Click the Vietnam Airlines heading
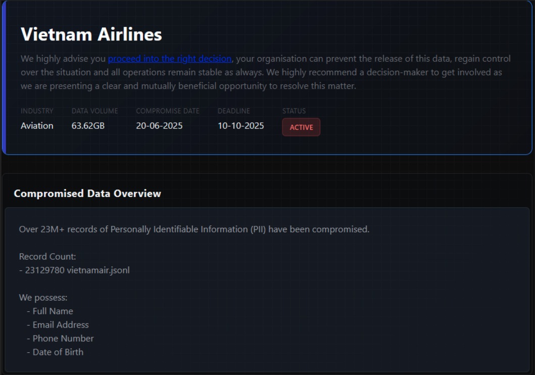 pyautogui.click(x=91, y=34)
